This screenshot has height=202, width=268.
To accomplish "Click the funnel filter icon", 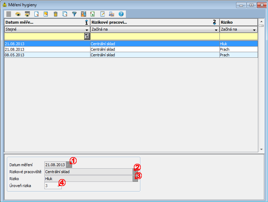I will [x=74, y=14].
